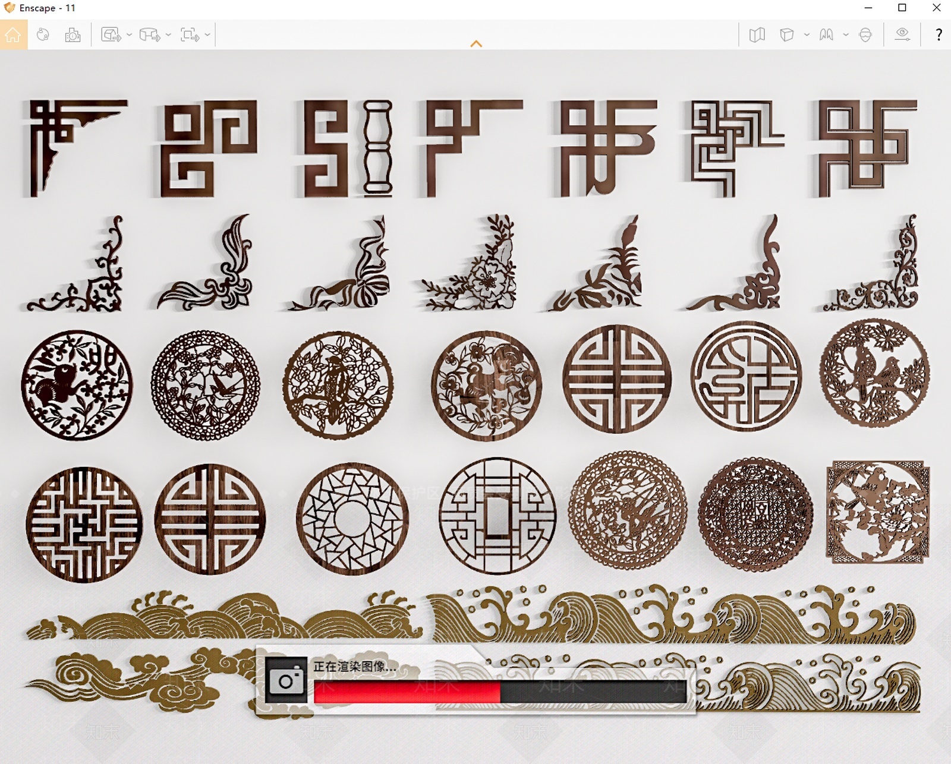Click the panorama export icon

tap(150, 35)
